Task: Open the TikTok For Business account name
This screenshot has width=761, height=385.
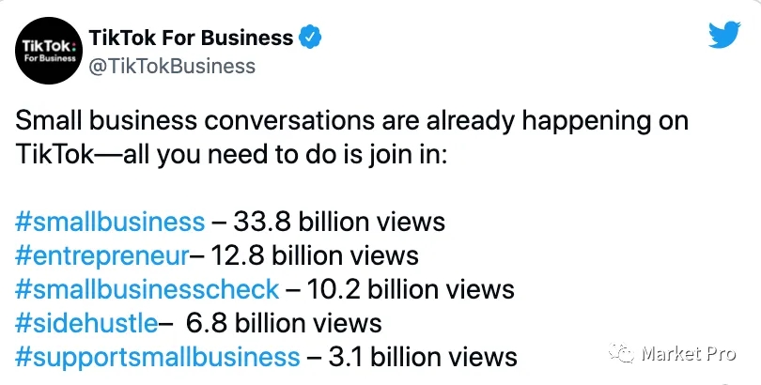Action: [190, 38]
